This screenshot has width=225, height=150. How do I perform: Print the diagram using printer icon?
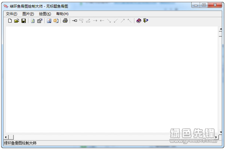coord(65,20)
